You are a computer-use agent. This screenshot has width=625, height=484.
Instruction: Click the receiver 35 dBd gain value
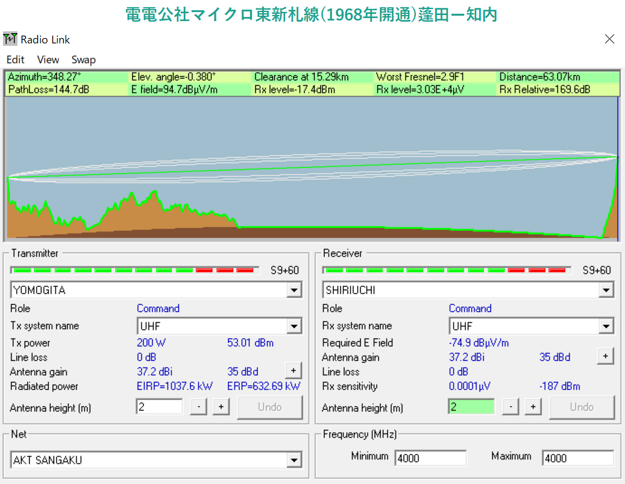[x=555, y=357]
